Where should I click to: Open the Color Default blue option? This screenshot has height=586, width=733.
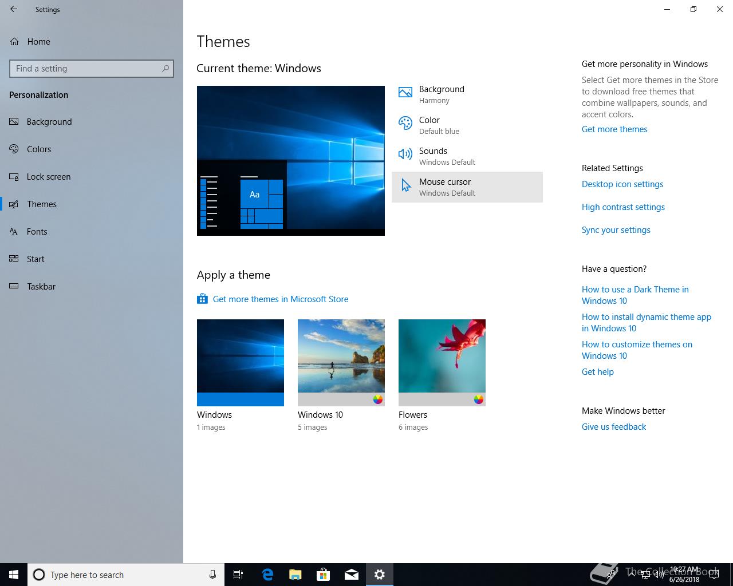point(467,125)
